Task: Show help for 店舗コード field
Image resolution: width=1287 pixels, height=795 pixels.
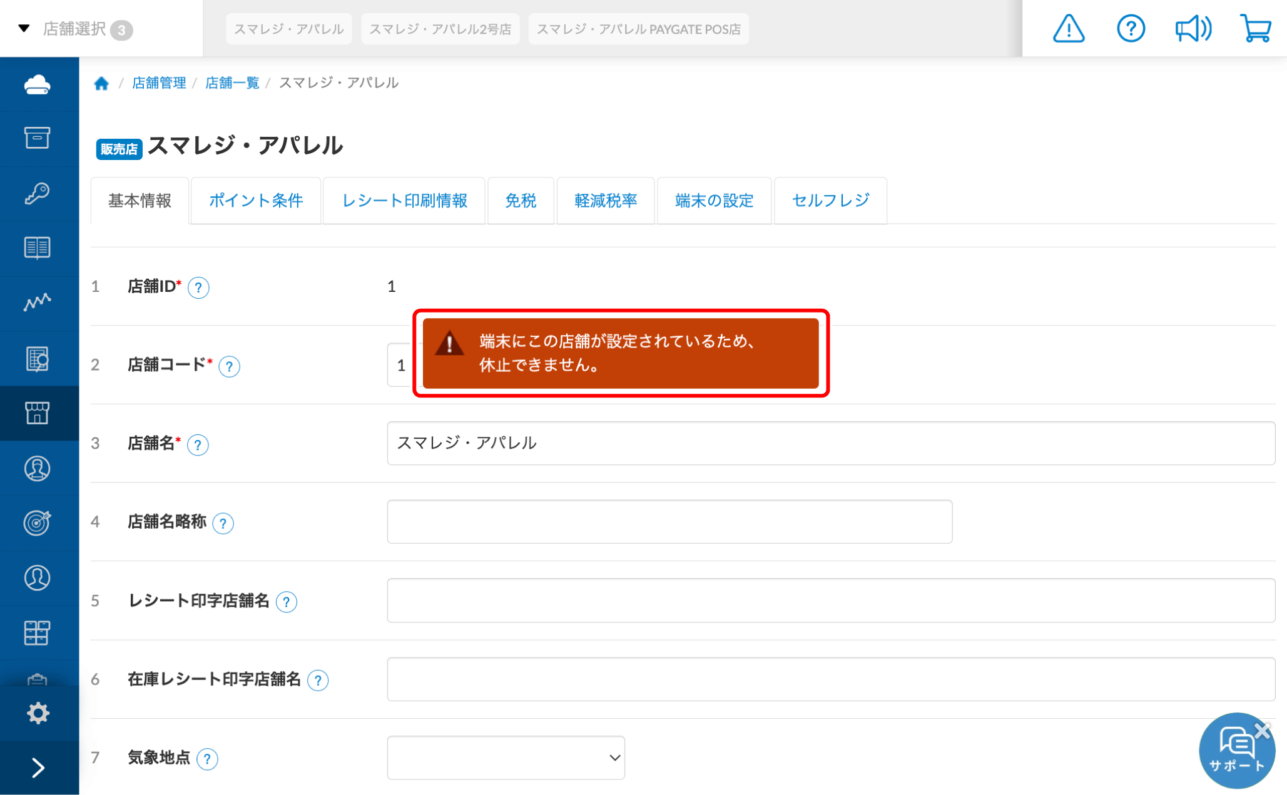Action: [229, 366]
